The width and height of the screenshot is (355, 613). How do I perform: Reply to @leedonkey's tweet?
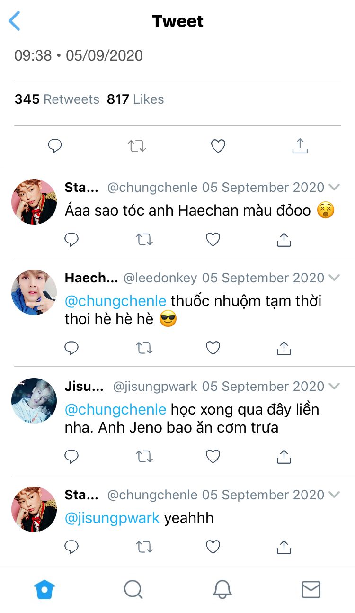click(71, 349)
